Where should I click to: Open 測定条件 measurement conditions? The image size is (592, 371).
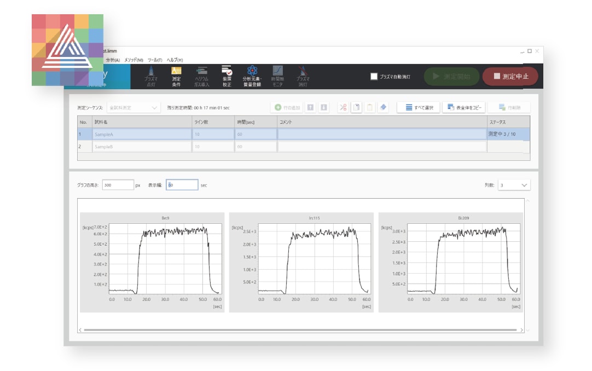pyautogui.click(x=176, y=76)
